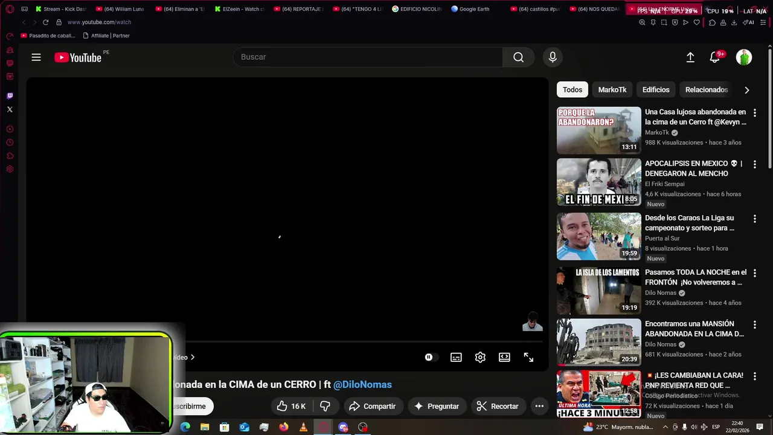This screenshot has height=435, width=773.
Task: Reload the page in browser toolbar
Action: coord(45,22)
